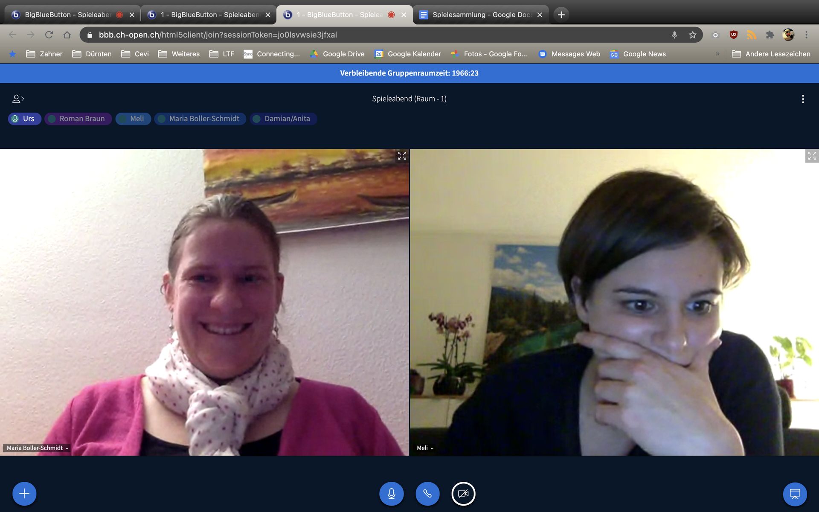
Task: Leave audio with the phone icon
Action: click(x=427, y=494)
